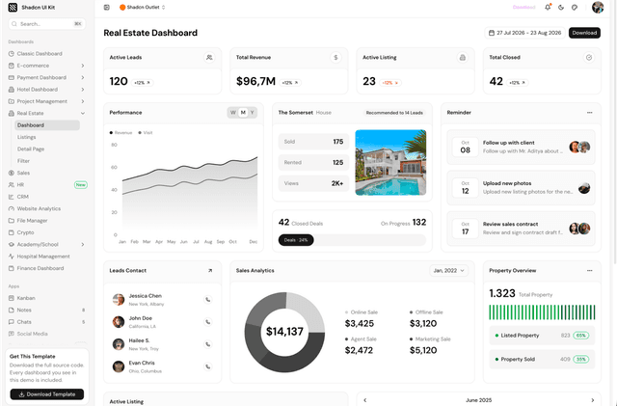Screen dimensions: 617x406
Task: Open Property Overview more options menu
Action: [x=589, y=271]
